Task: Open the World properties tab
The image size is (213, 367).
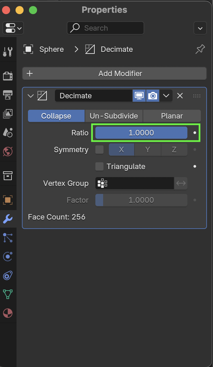Action: pyautogui.click(x=7, y=151)
